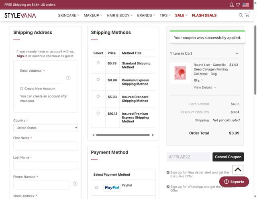Select Standard Shipping Method radio button

[98, 63]
